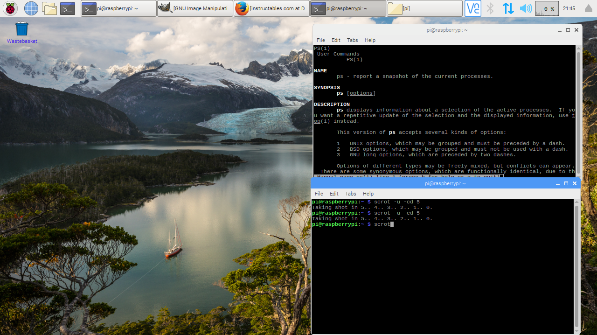Open the Raspberry Pi applications menu
This screenshot has height=335, width=597.
click(x=9, y=8)
